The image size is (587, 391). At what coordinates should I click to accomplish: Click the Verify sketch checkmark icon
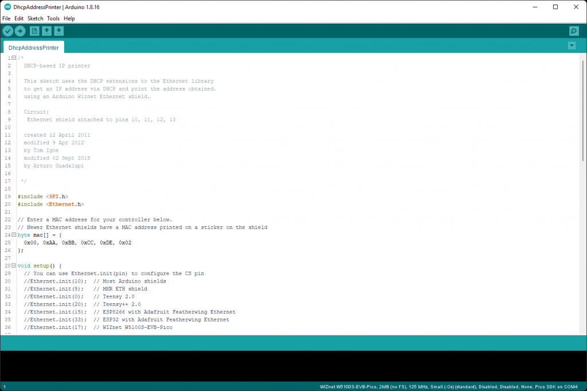[x=8, y=31]
